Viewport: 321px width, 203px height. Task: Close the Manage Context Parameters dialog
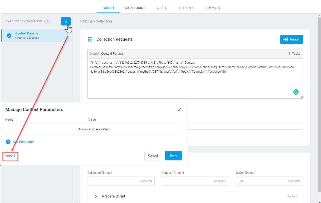tap(179, 110)
